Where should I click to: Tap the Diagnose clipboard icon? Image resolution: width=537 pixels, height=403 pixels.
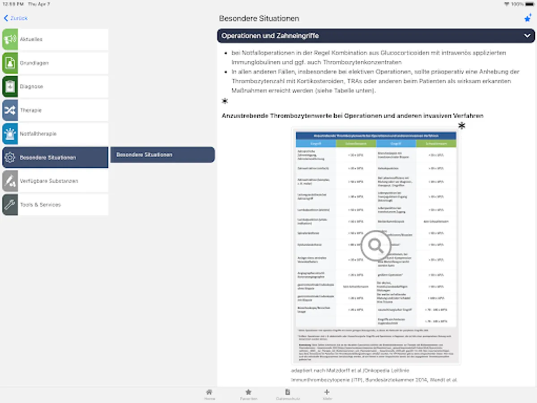(x=10, y=86)
